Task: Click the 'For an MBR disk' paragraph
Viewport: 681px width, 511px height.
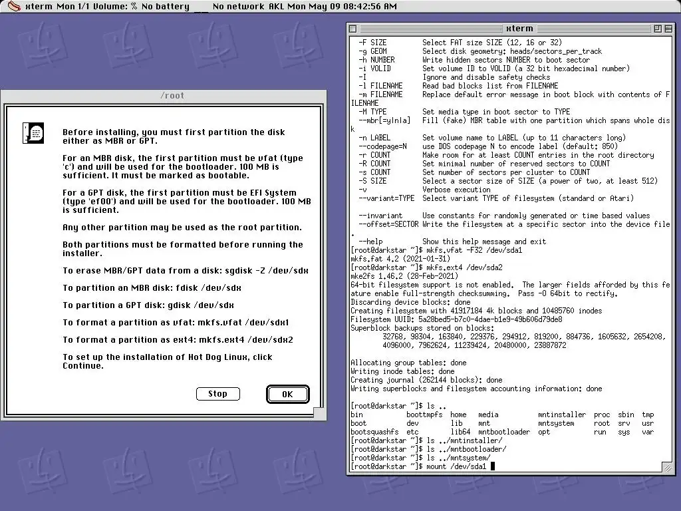Action: (183, 167)
